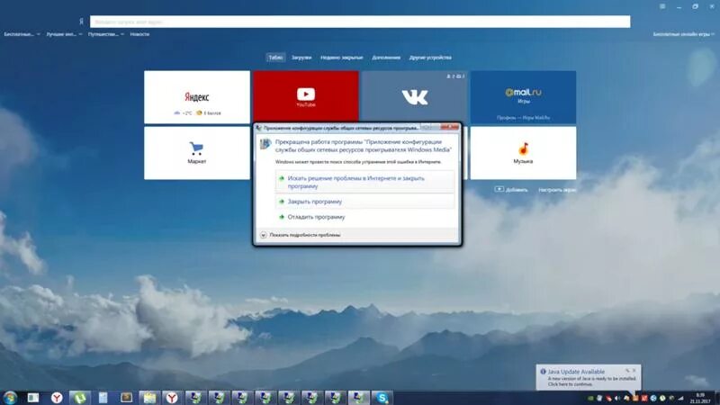Open the Yandex browser hamburger menu
This screenshot has height=405, width=720.
(662, 6)
